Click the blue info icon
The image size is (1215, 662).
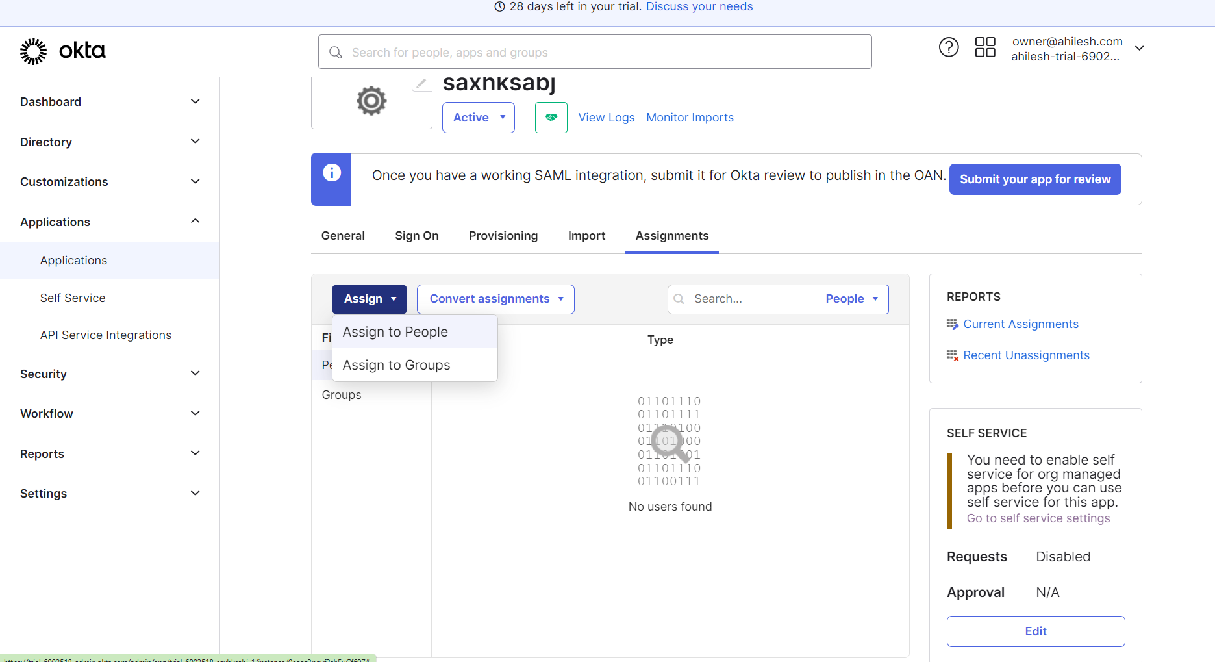coord(332,173)
